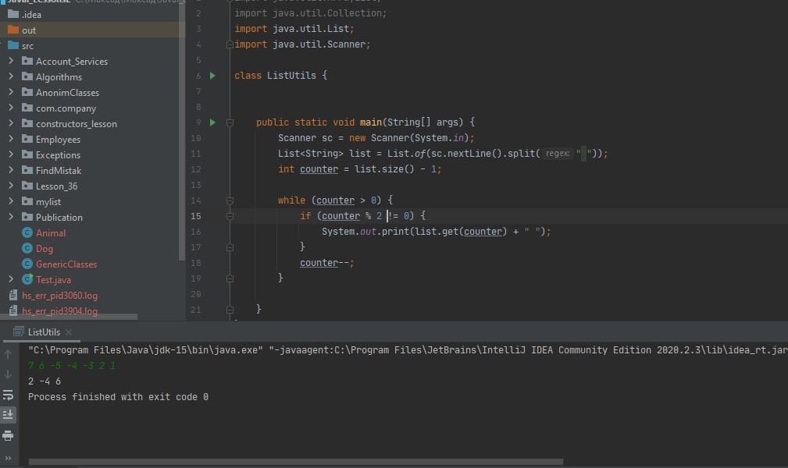This screenshot has width=788, height=468.
Task: Click the System.out.print statement
Action: tap(437, 232)
